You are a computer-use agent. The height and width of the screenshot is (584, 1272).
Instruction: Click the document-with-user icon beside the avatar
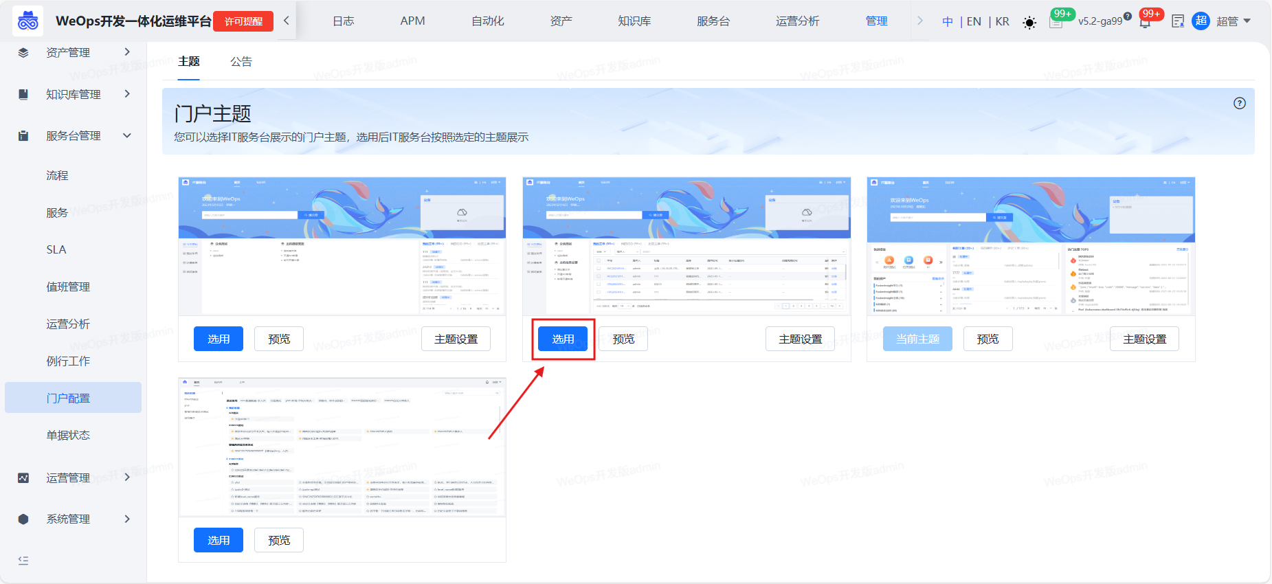pyautogui.click(x=1178, y=21)
